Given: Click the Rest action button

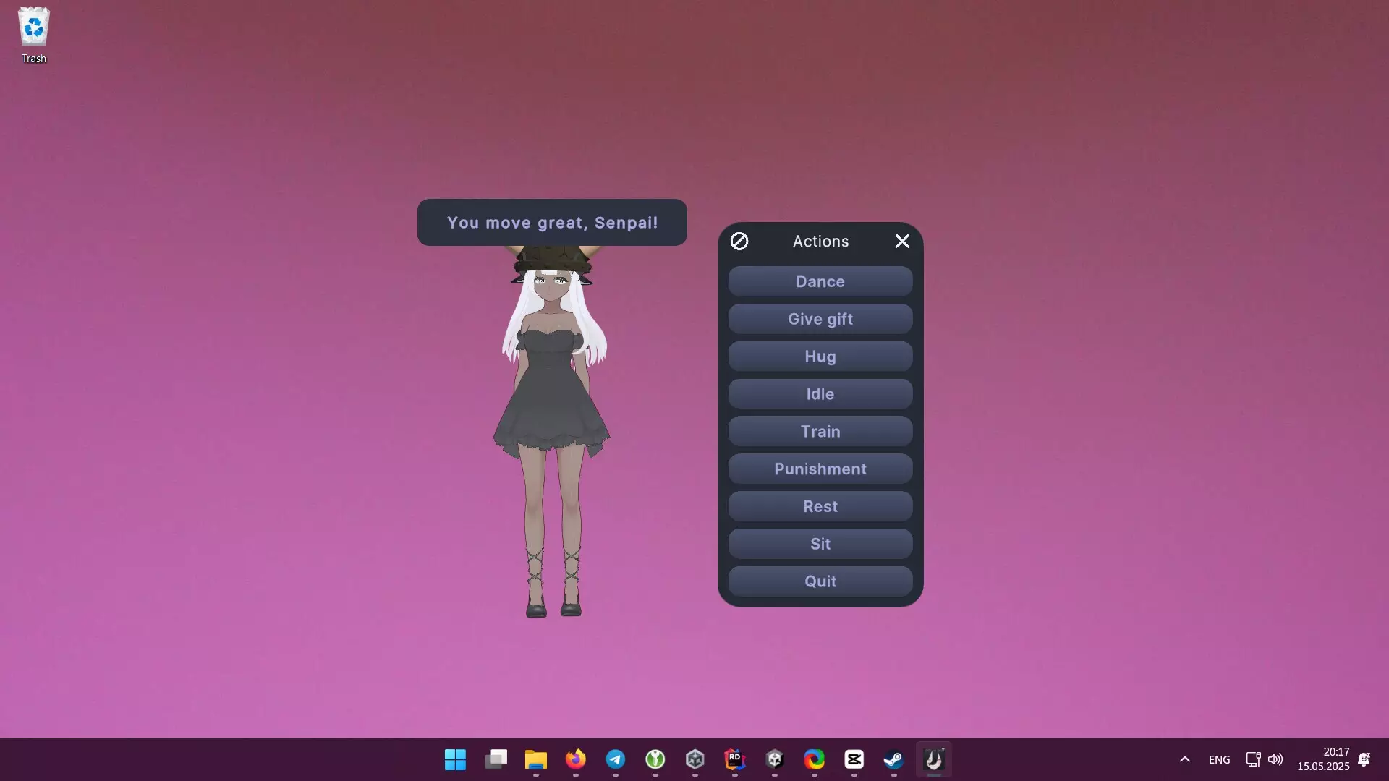Looking at the screenshot, I should click(820, 507).
